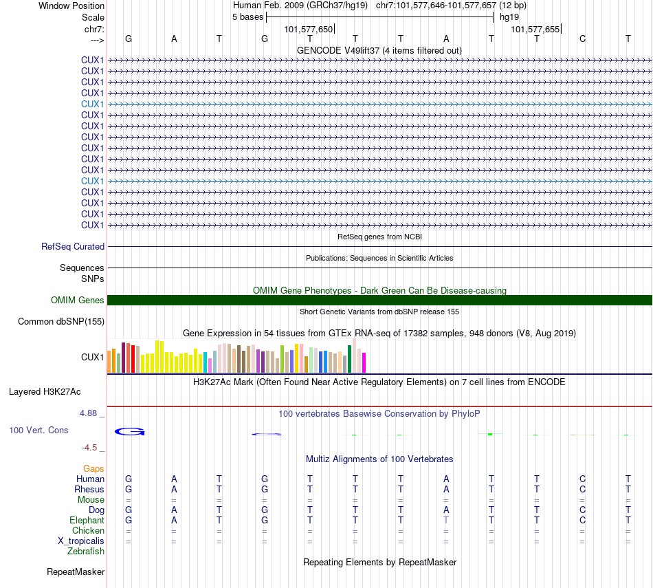Click the C base in the chr7 sequence row
The height and width of the screenshot is (588, 653).
(x=582, y=39)
